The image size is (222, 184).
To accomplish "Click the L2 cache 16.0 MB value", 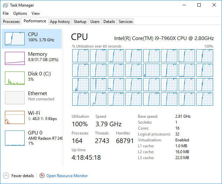I will point(182,152).
